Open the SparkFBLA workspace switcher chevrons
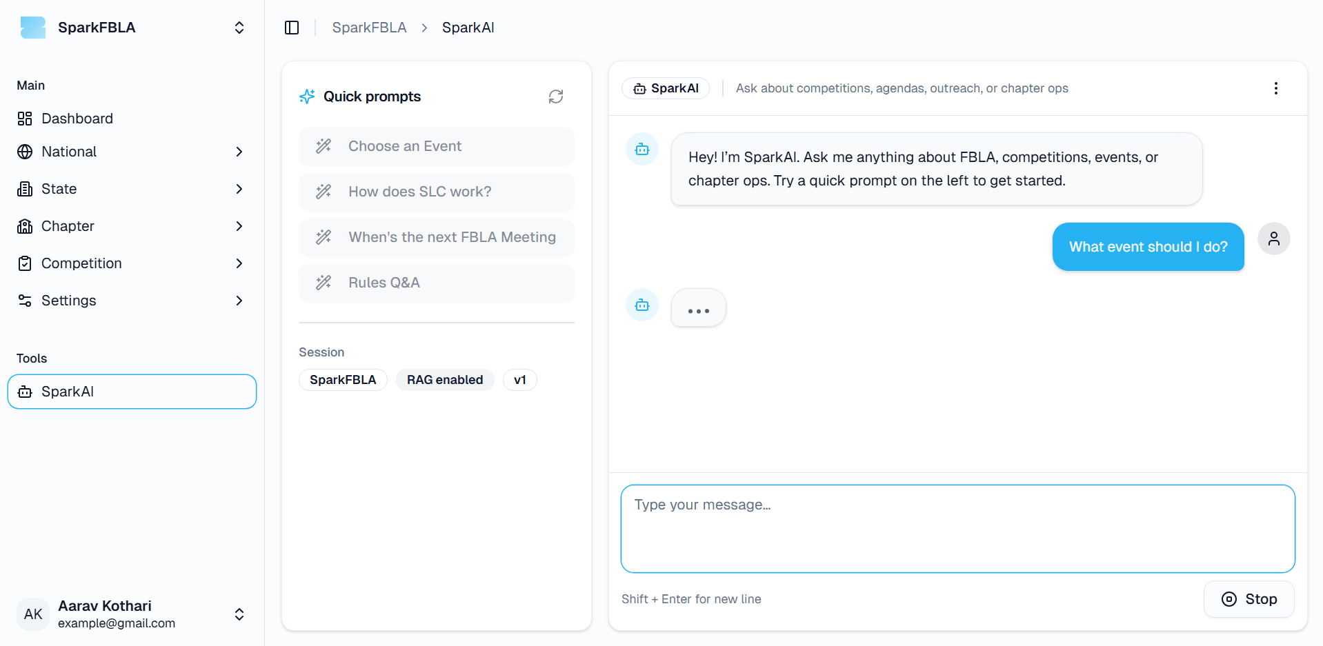The height and width of the screenshot is (646, 1323). [239, 28]
